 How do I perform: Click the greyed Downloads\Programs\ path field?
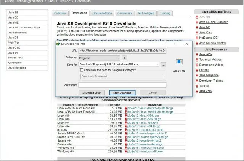[x=122, y=76]
